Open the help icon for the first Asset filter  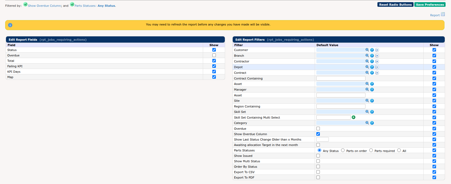click(x=372, y=84)
